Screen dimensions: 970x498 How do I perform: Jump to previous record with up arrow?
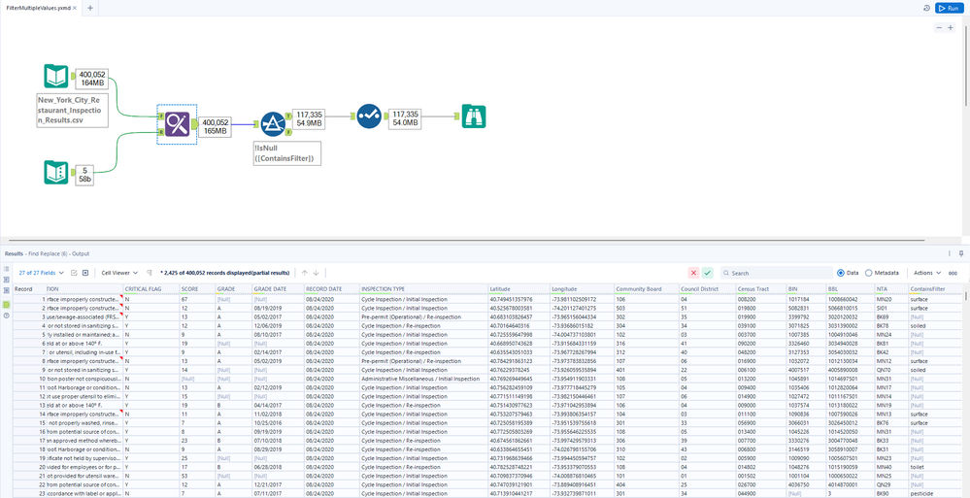[x=304, y=273]
